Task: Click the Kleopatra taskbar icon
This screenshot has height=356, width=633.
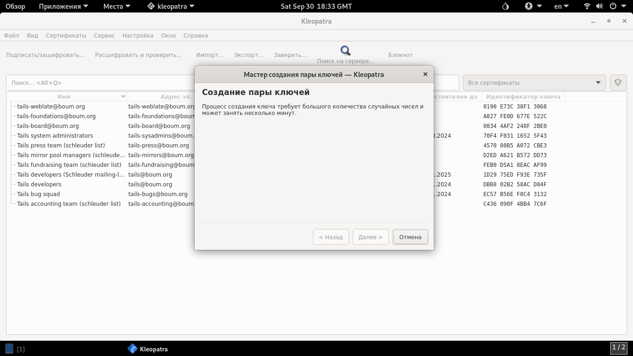Action: click(x=133, y=349)
